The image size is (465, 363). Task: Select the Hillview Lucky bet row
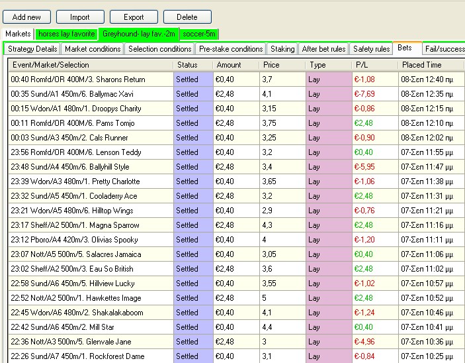coord(236,283)
